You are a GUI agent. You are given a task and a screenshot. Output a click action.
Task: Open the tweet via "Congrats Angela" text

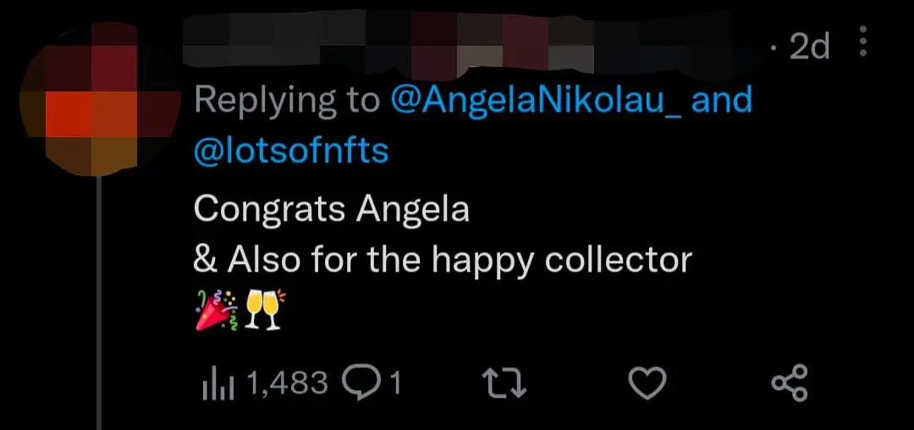point(331,208)
